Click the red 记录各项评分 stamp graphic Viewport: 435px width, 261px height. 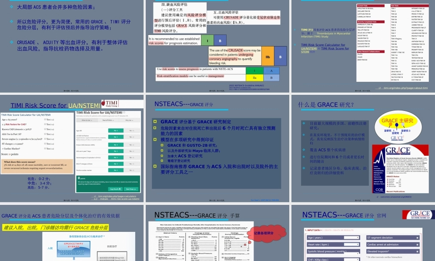pos(268,233)
